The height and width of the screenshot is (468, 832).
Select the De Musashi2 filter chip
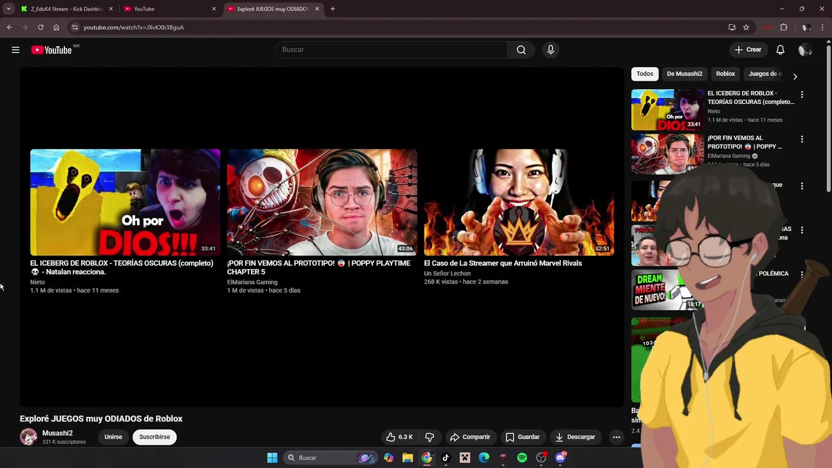[x=684, y=74]
